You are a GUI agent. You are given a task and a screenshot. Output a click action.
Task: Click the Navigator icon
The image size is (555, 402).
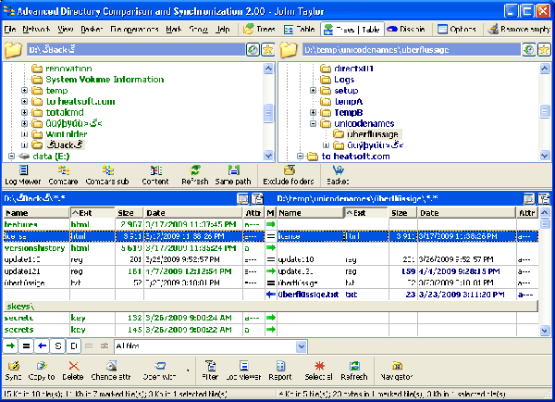[x=399, y=367]
